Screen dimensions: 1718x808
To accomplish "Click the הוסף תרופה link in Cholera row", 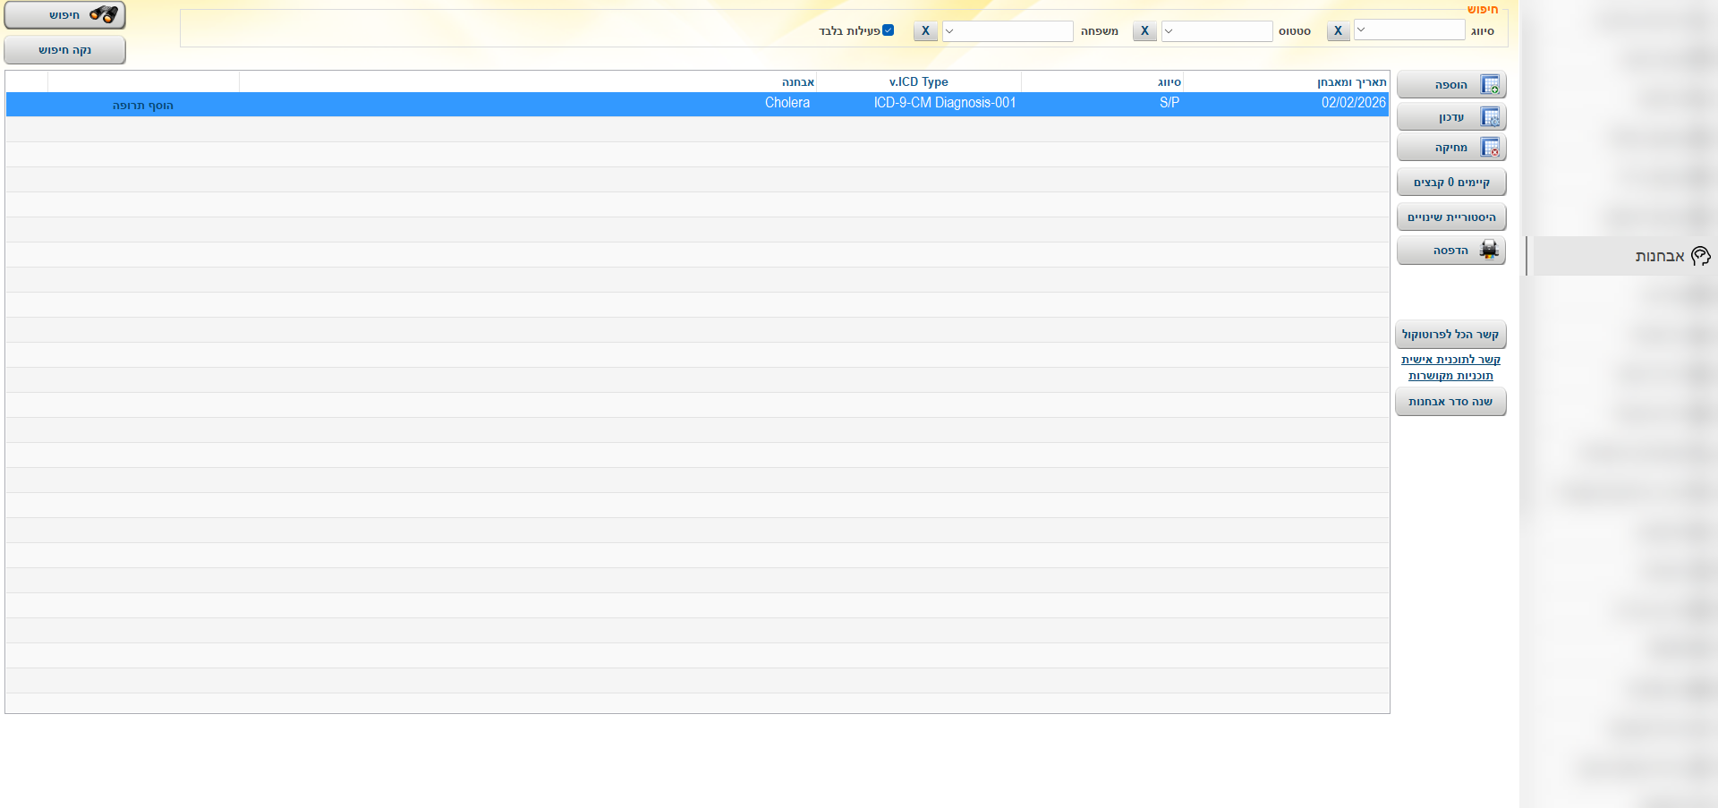I will 143,106.
